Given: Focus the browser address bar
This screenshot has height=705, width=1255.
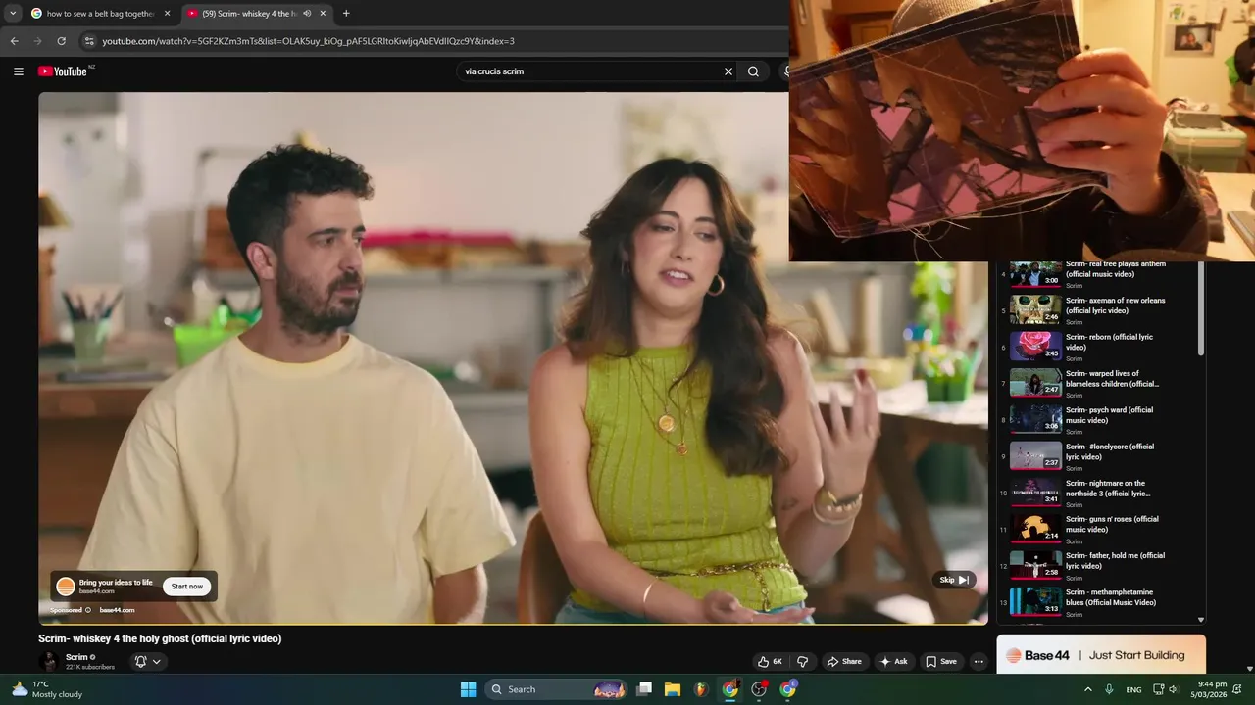Looking at the screenshot, I should click(x=431, y=41).
